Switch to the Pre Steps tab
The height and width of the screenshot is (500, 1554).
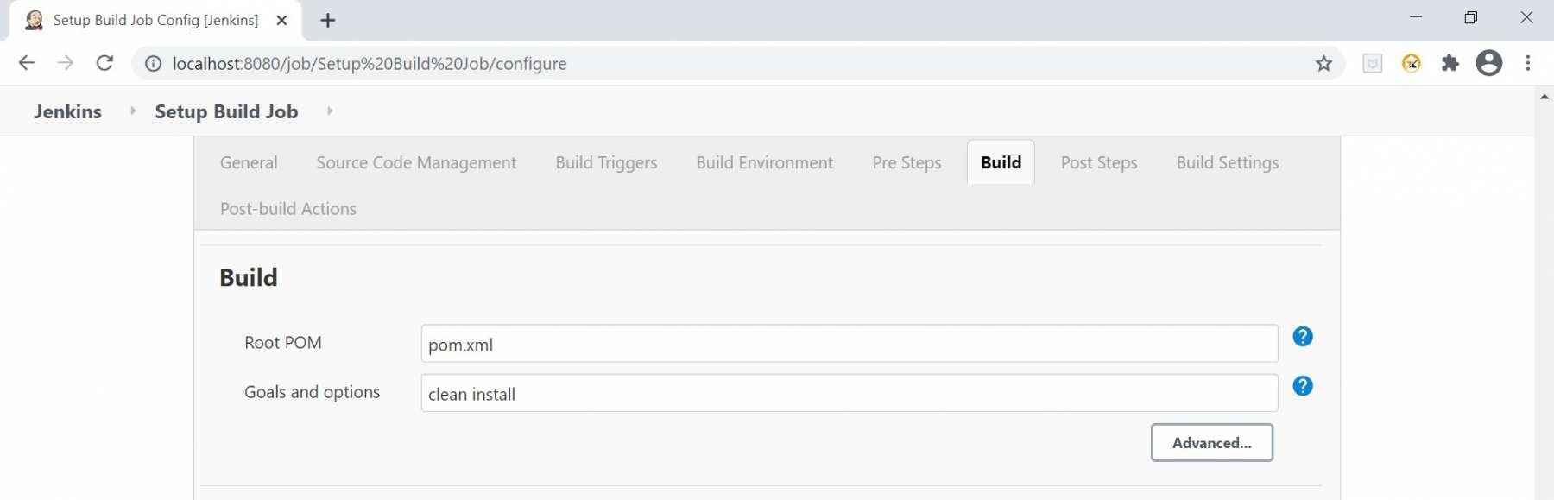point(906,162)
